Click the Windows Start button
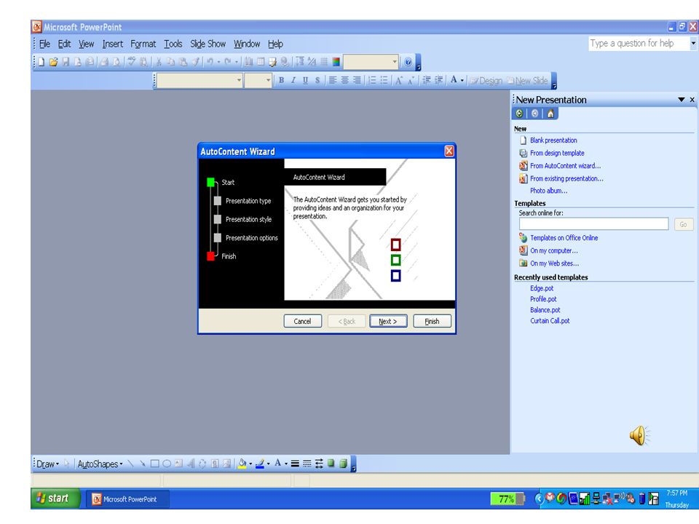This screenshot has width=699, height=524. (x=55, y=498)
